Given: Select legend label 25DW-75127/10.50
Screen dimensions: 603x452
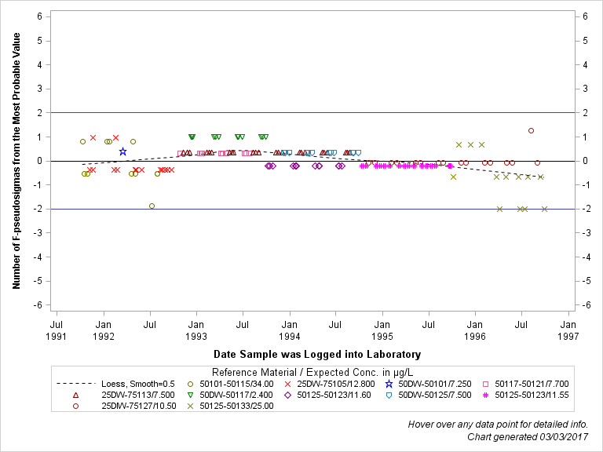Looking at the screenshot, I should click(x=139, y=406).
